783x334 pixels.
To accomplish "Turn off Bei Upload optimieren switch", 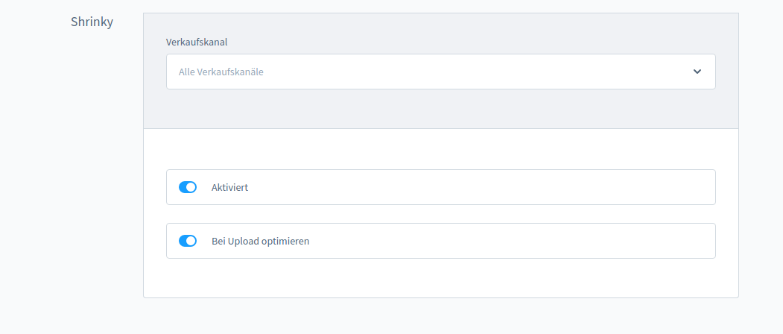I will coord(188,241).
